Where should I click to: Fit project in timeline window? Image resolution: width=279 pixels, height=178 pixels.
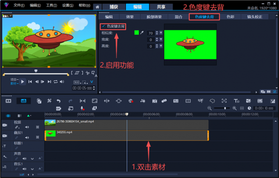(x=242, y=108)
